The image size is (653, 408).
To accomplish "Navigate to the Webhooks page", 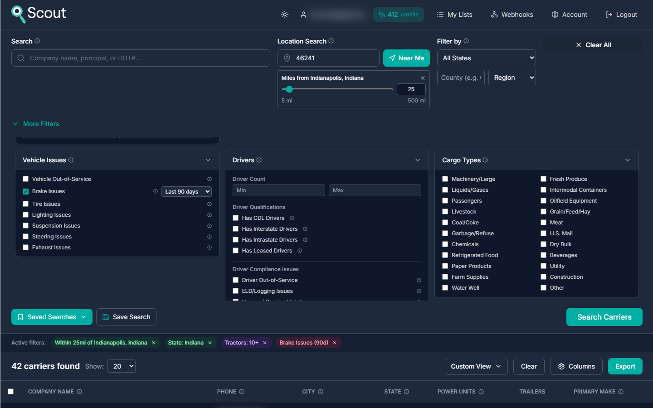I will tap(512, 14).
